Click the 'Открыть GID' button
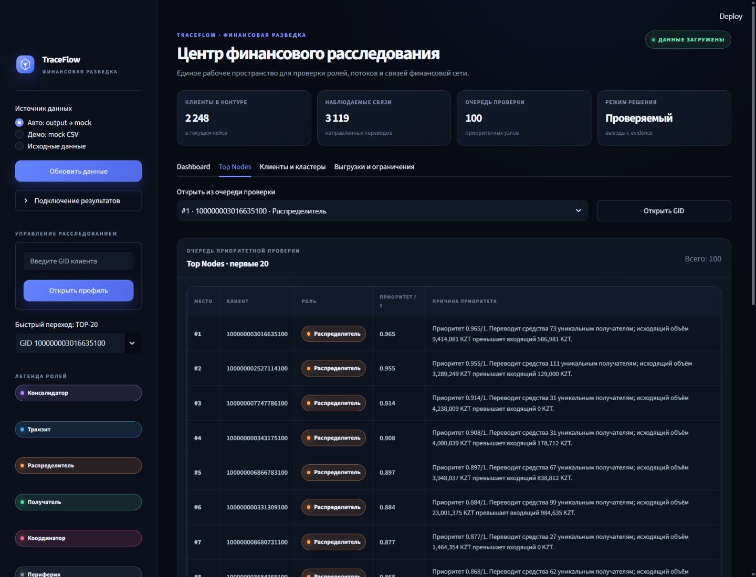The width and height of the screenshot is (756, 577). point(664,211)
